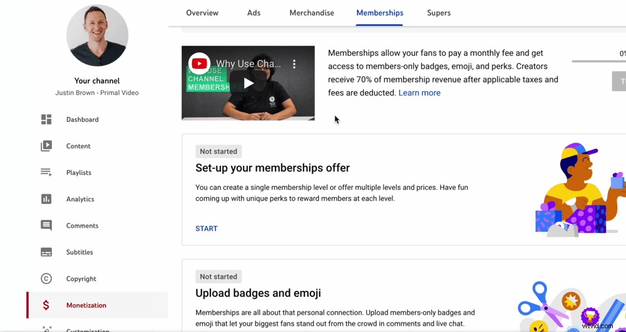Viewport: 626px width, 332px height.
Task: Click the YouTube logo on video
Action: 199,63
